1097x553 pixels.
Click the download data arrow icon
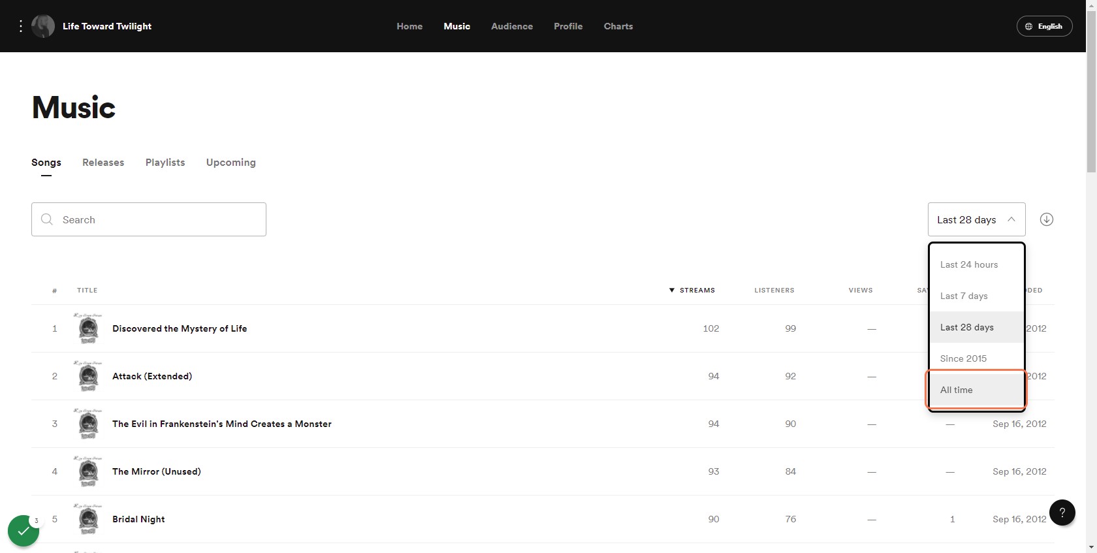1047,219
